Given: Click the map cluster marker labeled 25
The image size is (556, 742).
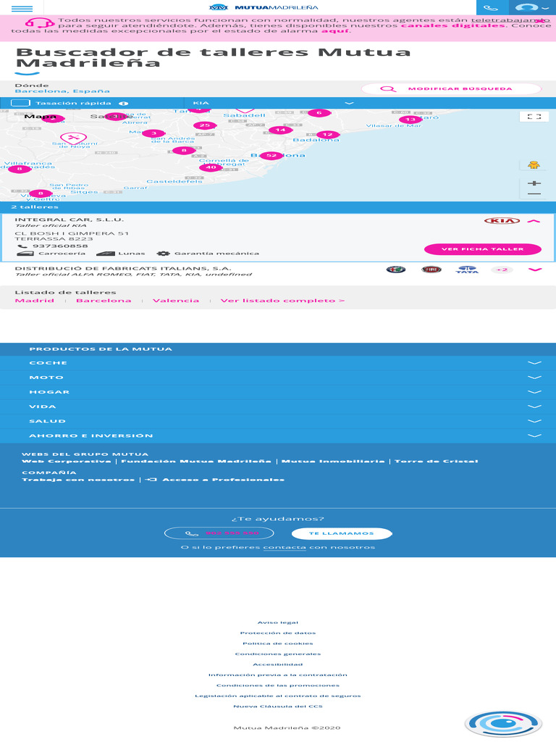Looking at the screenshot, I should coord(205,125).
